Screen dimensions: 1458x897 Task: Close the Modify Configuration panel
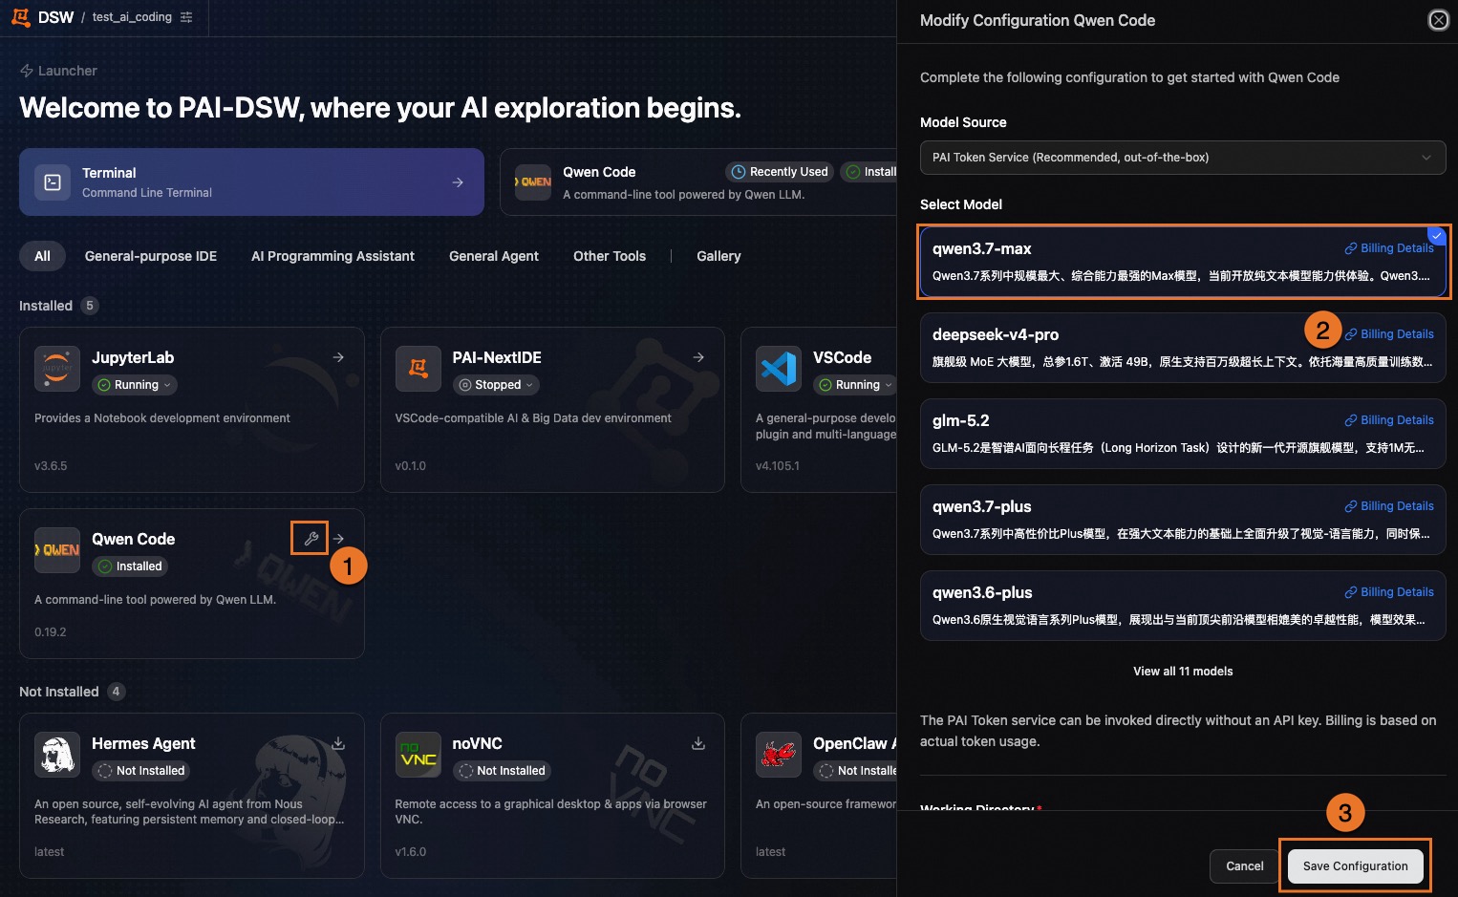[x=1438, y=20]
